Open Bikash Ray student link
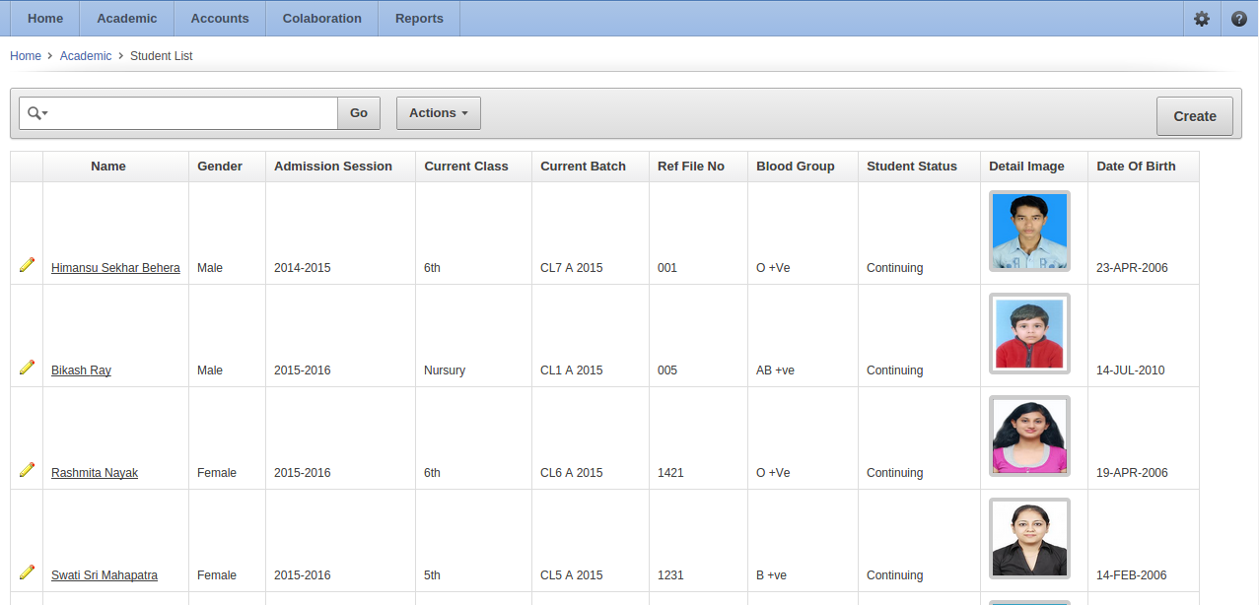 [81, 370]
